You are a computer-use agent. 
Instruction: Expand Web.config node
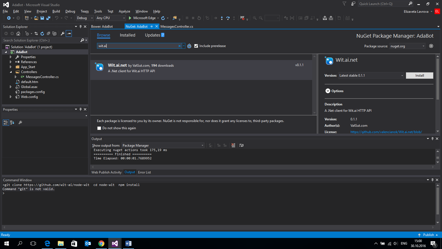11,97
